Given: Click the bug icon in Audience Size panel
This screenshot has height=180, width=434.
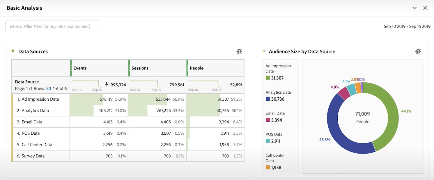Looking at the screenshot, I should [x=418, y=51].
